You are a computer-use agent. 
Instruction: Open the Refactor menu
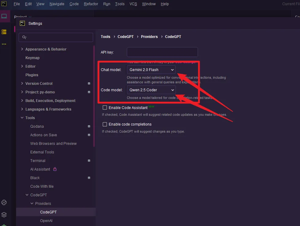tap(91, 4)
